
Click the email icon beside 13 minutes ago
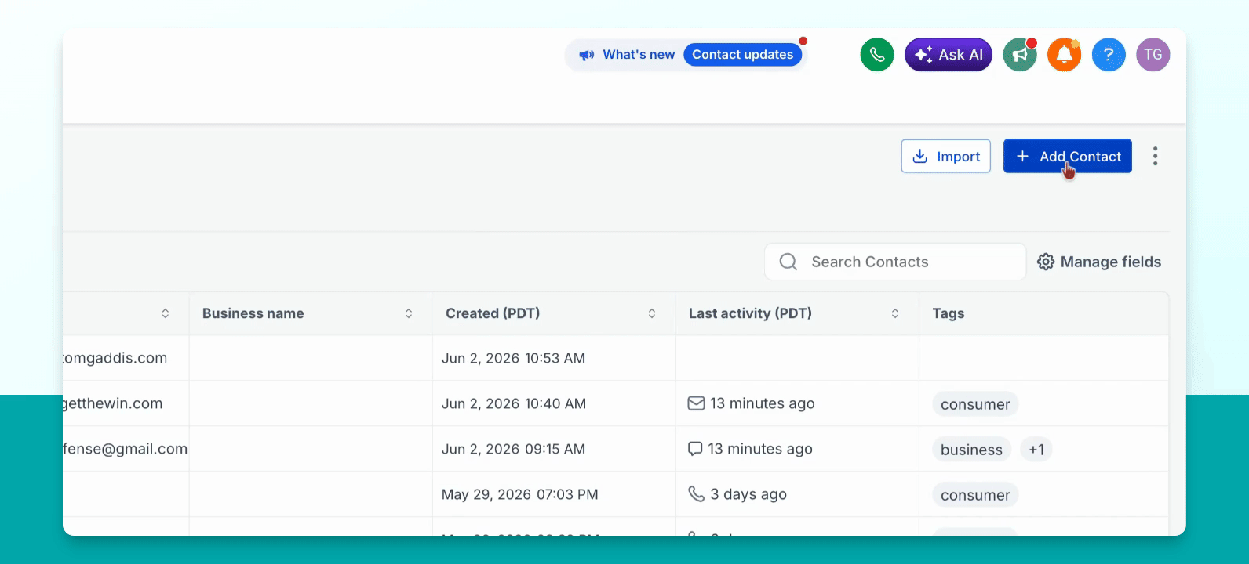coord(696,403)
